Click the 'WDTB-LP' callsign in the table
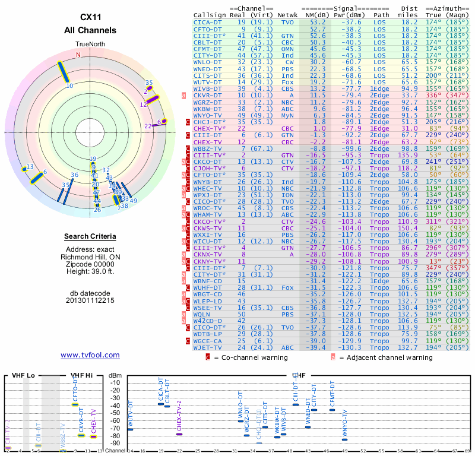475x456 pixels. pyautogui.click(x=207, y=334)
